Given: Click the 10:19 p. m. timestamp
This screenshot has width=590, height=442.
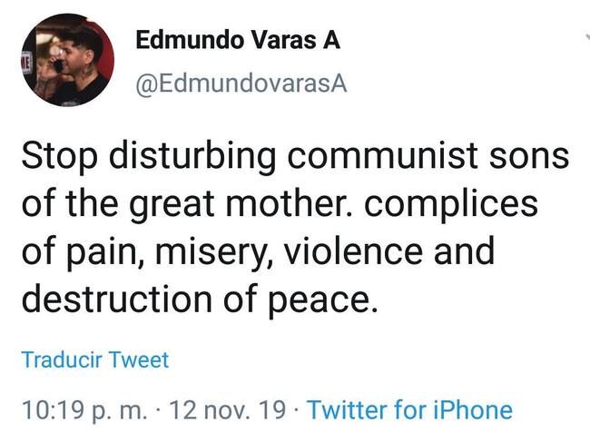Looking at the screenshot, I should click(84, 409).
